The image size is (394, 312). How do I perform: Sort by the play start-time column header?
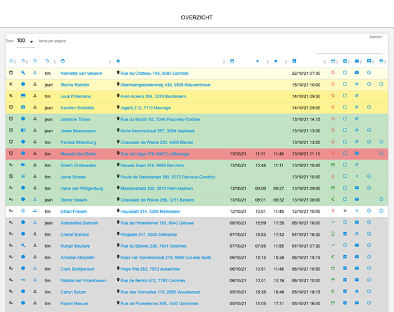click(x=257, y=61)
